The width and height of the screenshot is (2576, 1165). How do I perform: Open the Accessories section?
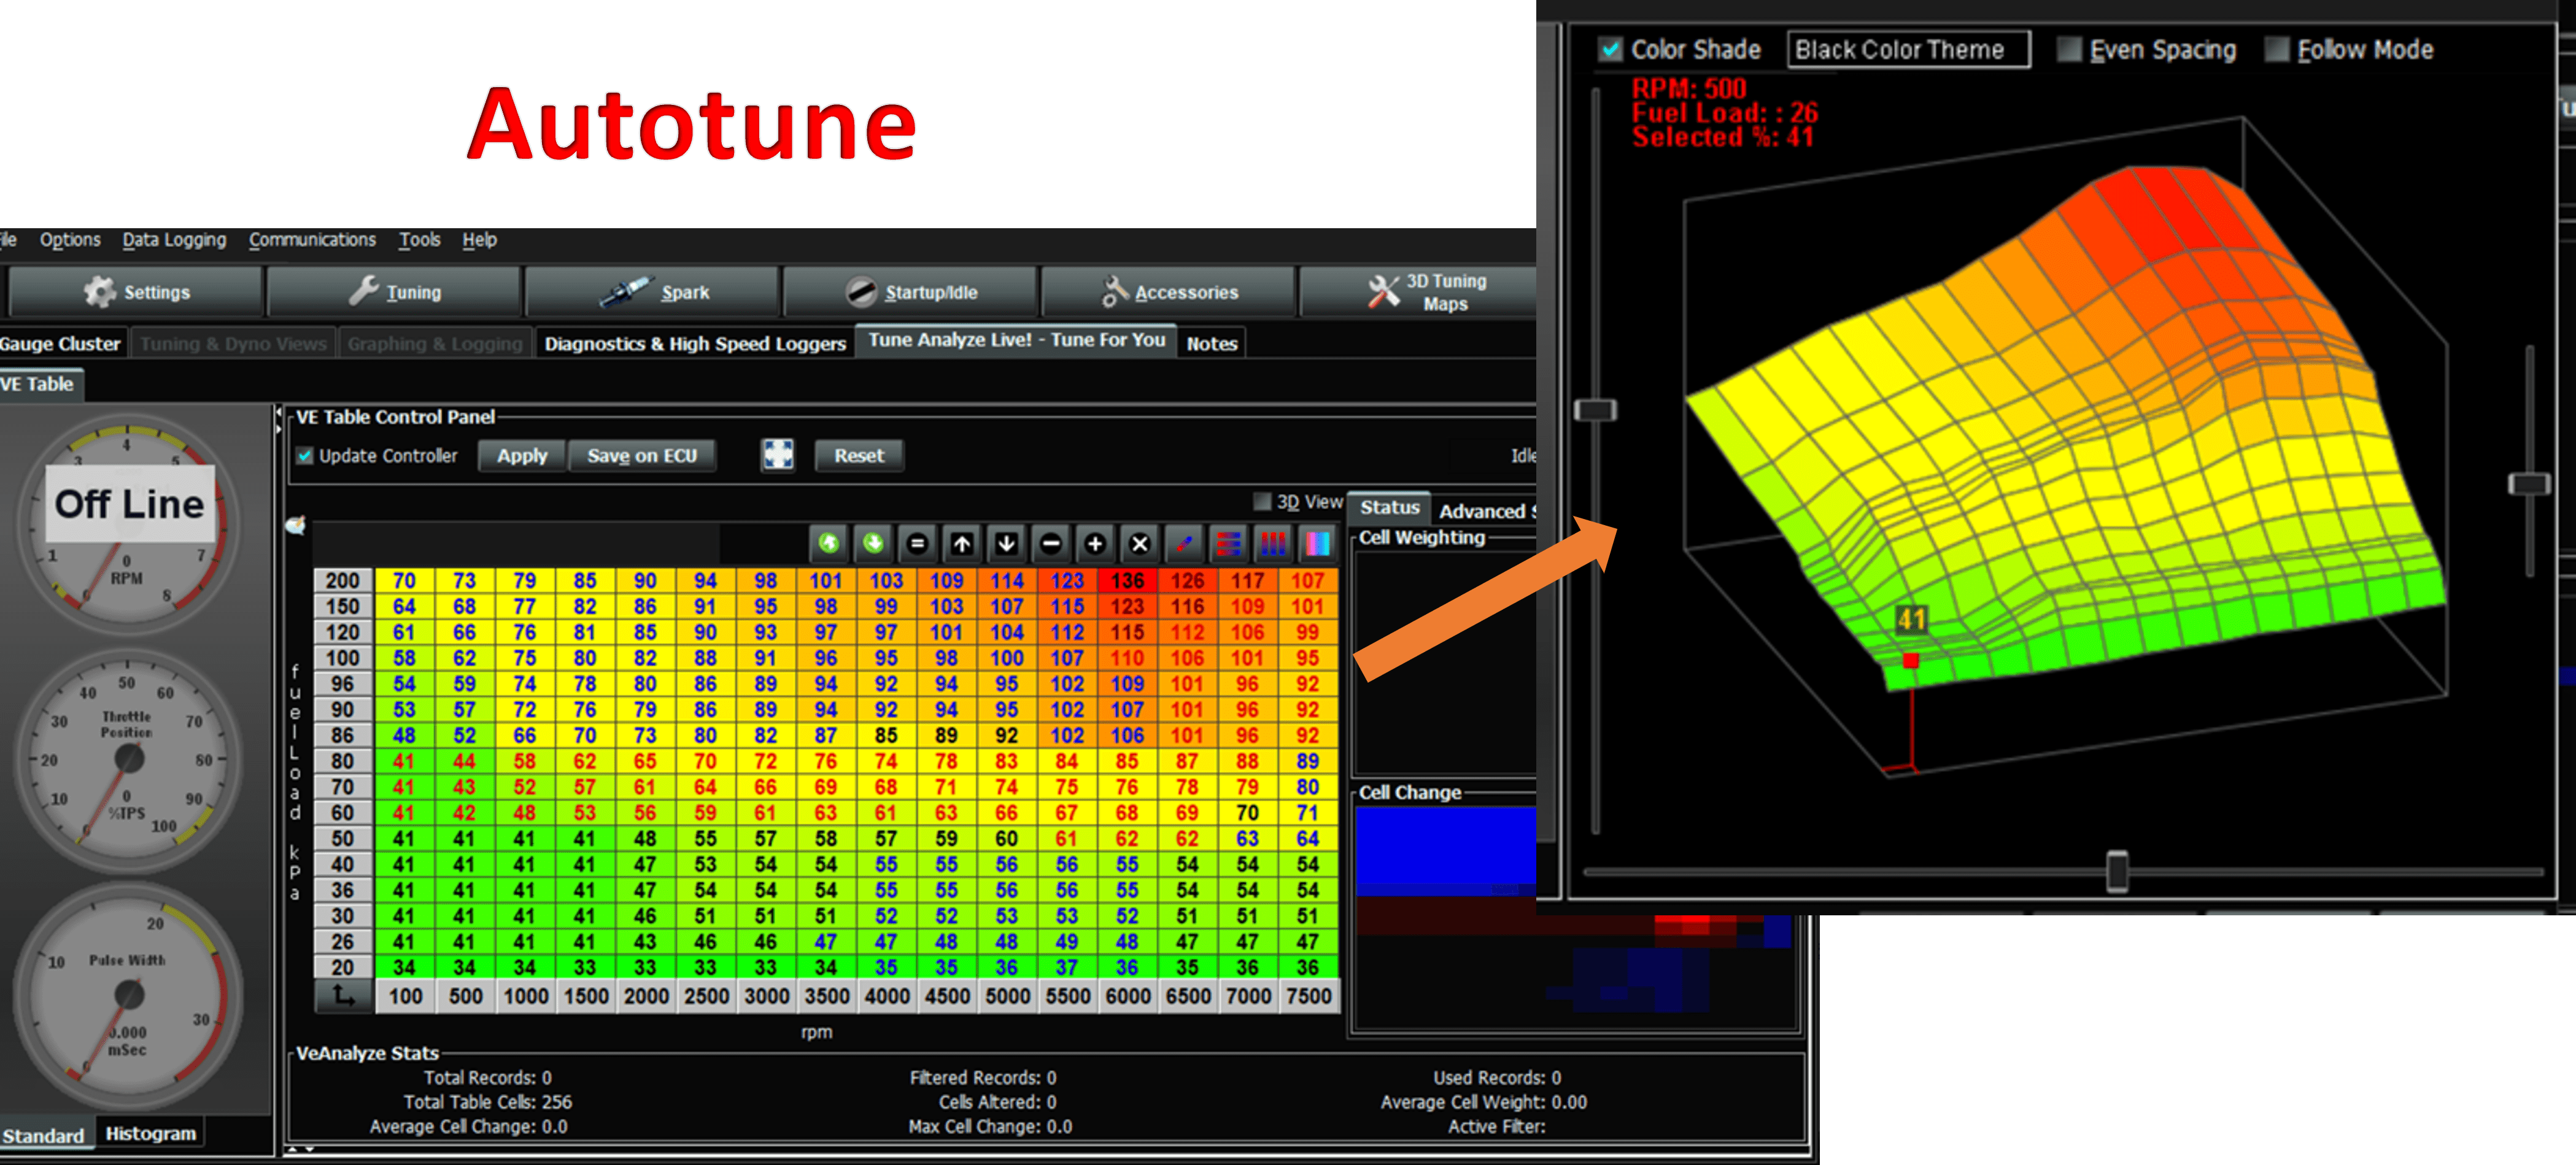1168,292
